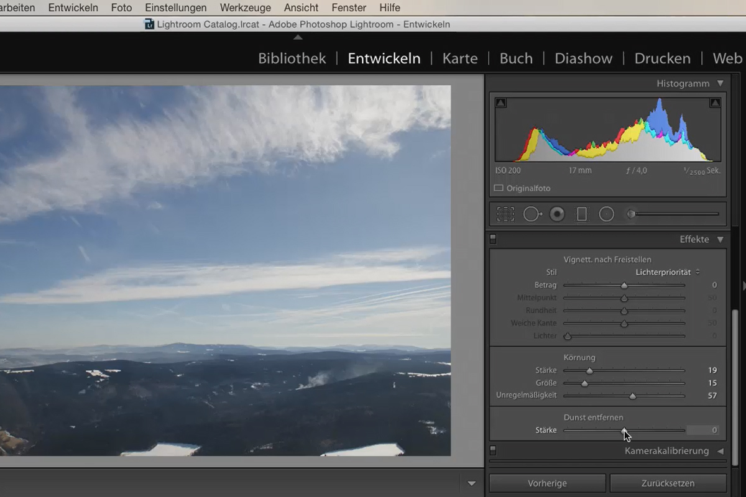
Task: Select the Crop Overlay tool
Action: [505, 214]
